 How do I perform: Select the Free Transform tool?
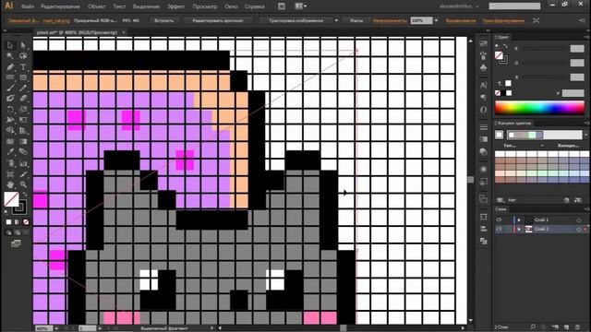[23, 120]
